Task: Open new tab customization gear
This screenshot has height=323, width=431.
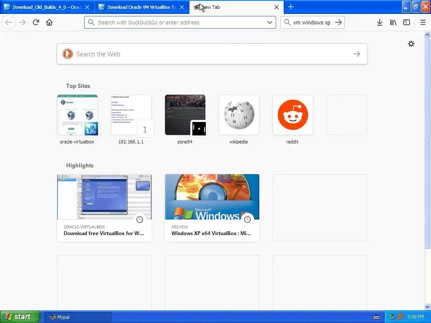Action: [411, 44]
